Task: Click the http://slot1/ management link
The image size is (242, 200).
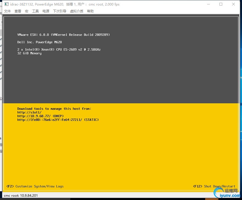Action: (29, 112)
